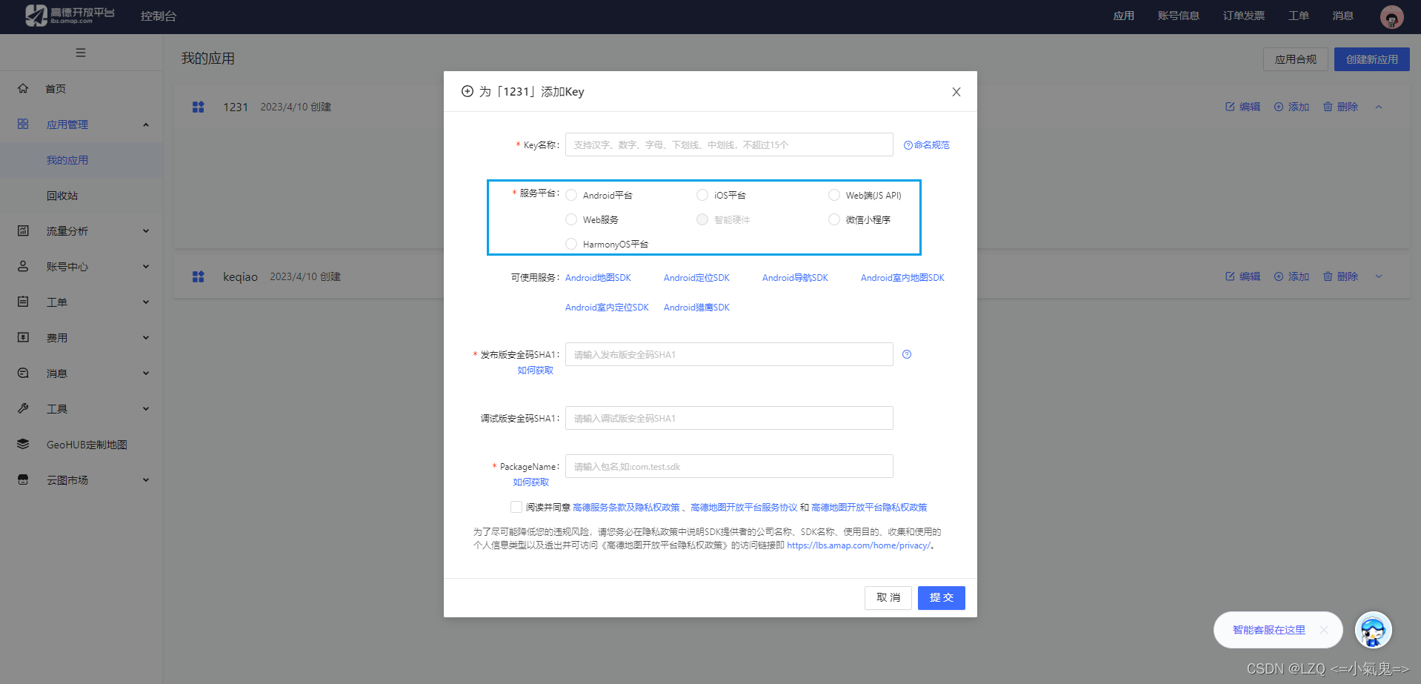The height and width of the screenshot is (684, 1421).
Task: Open the Android猎鹰SDK link
Action: coord(696,308)
